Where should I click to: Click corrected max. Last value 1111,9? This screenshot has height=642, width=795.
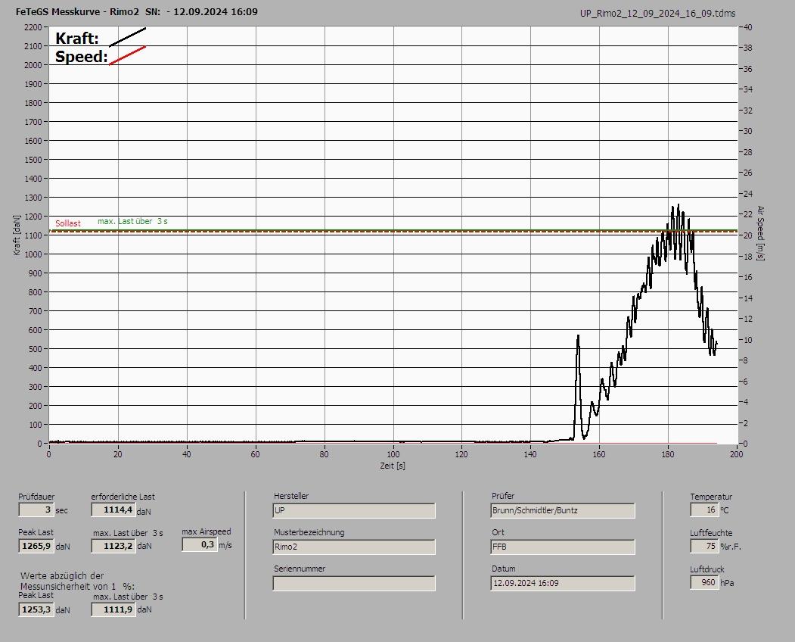[113, 609]
